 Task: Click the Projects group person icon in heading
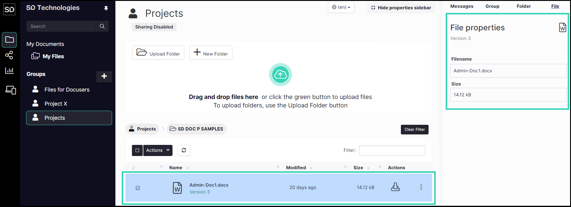(x=133, y=13)
